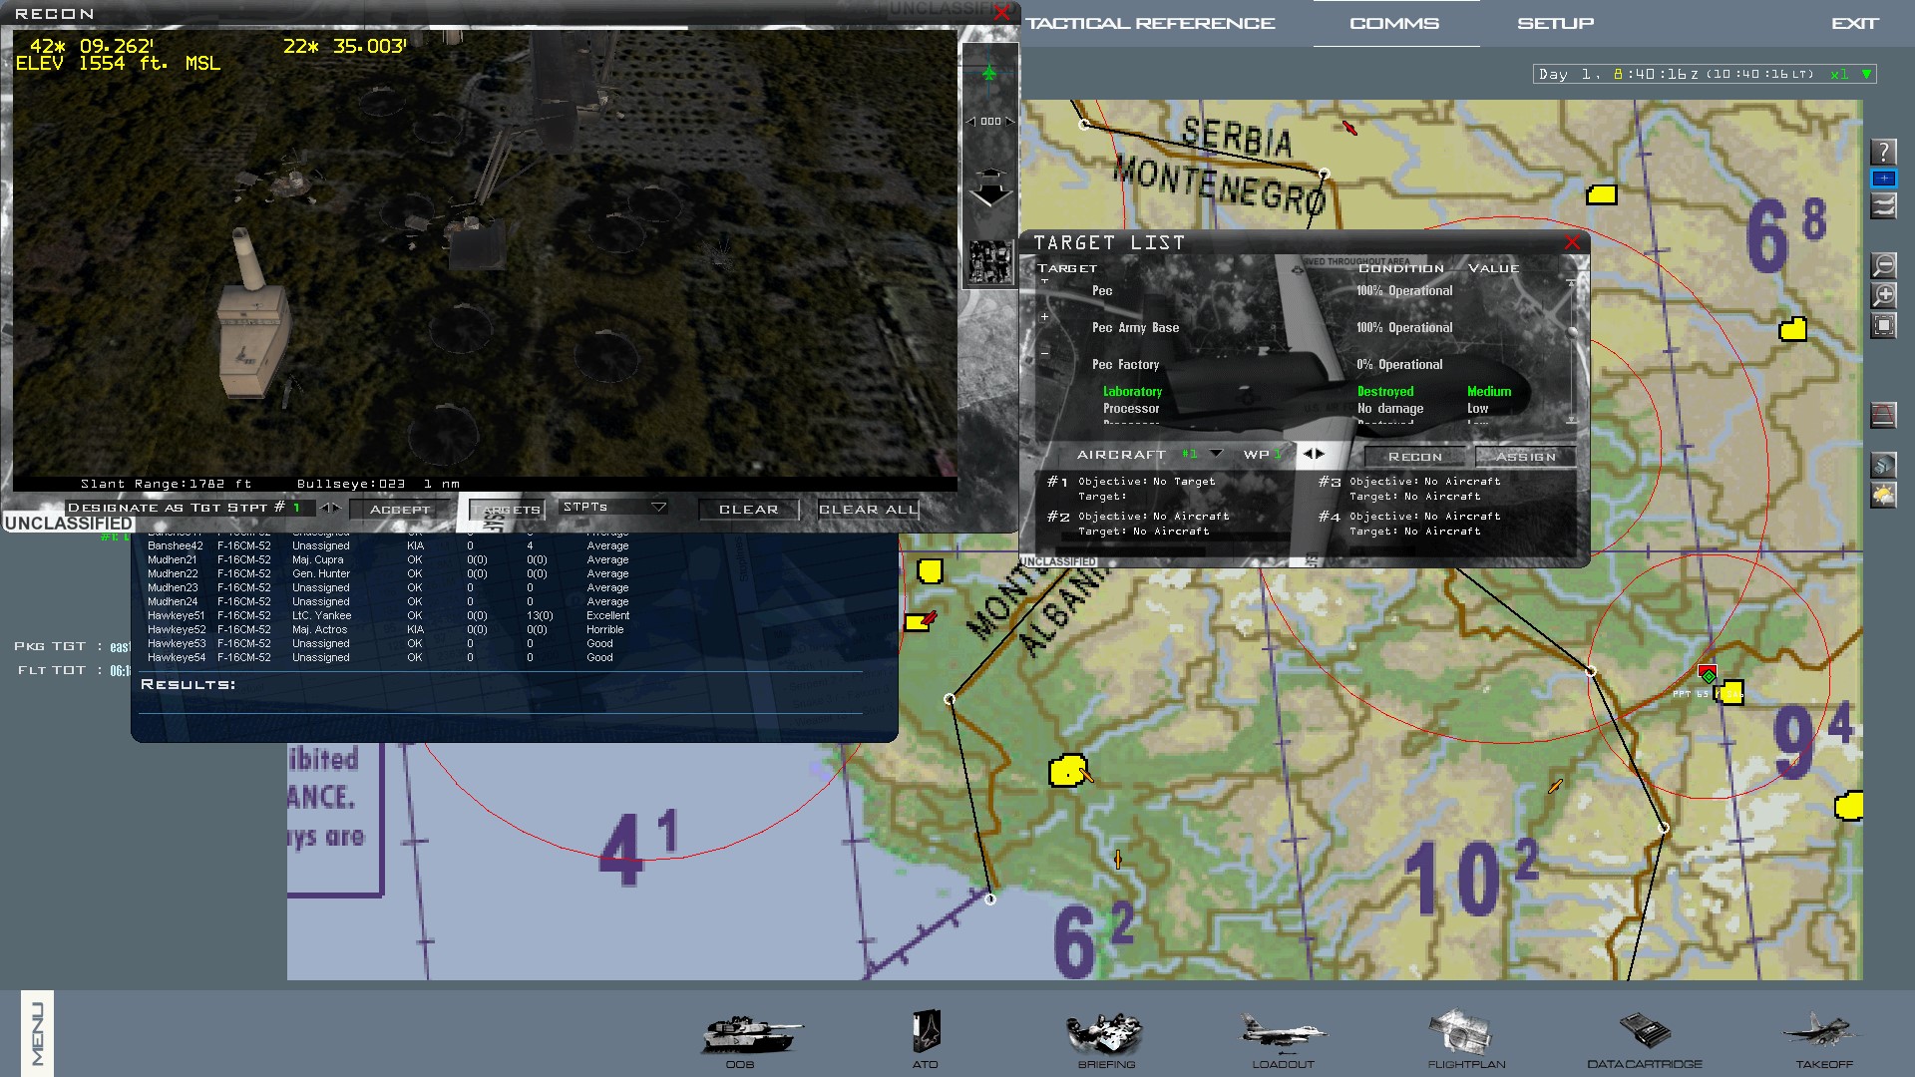Screen dimensions: 1915x1077
Task: Fit map to full view icon
Action: [x=1883, y=325]
